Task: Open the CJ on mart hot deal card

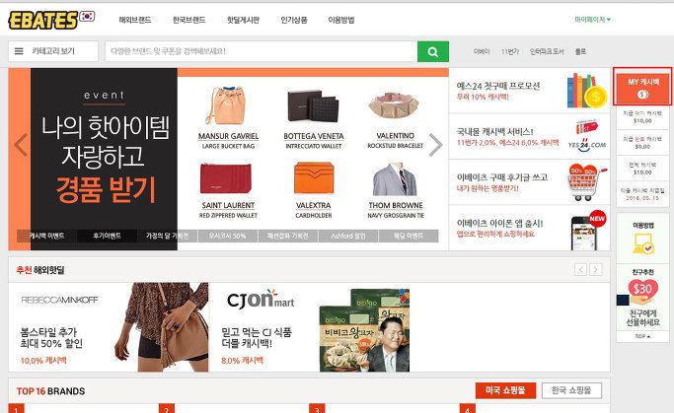Action: 310,327
